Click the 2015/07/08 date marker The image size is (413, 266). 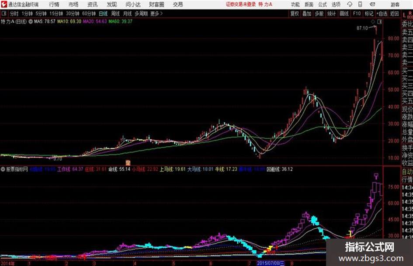pos(271,263)
